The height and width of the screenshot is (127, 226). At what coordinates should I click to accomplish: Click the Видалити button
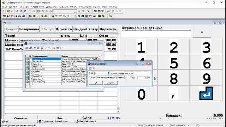108,29
